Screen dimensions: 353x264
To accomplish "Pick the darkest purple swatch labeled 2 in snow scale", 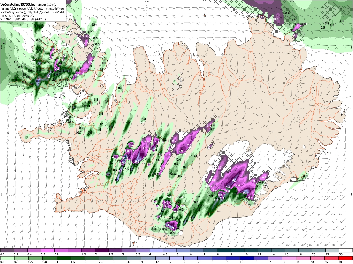I will click(101, 251).
